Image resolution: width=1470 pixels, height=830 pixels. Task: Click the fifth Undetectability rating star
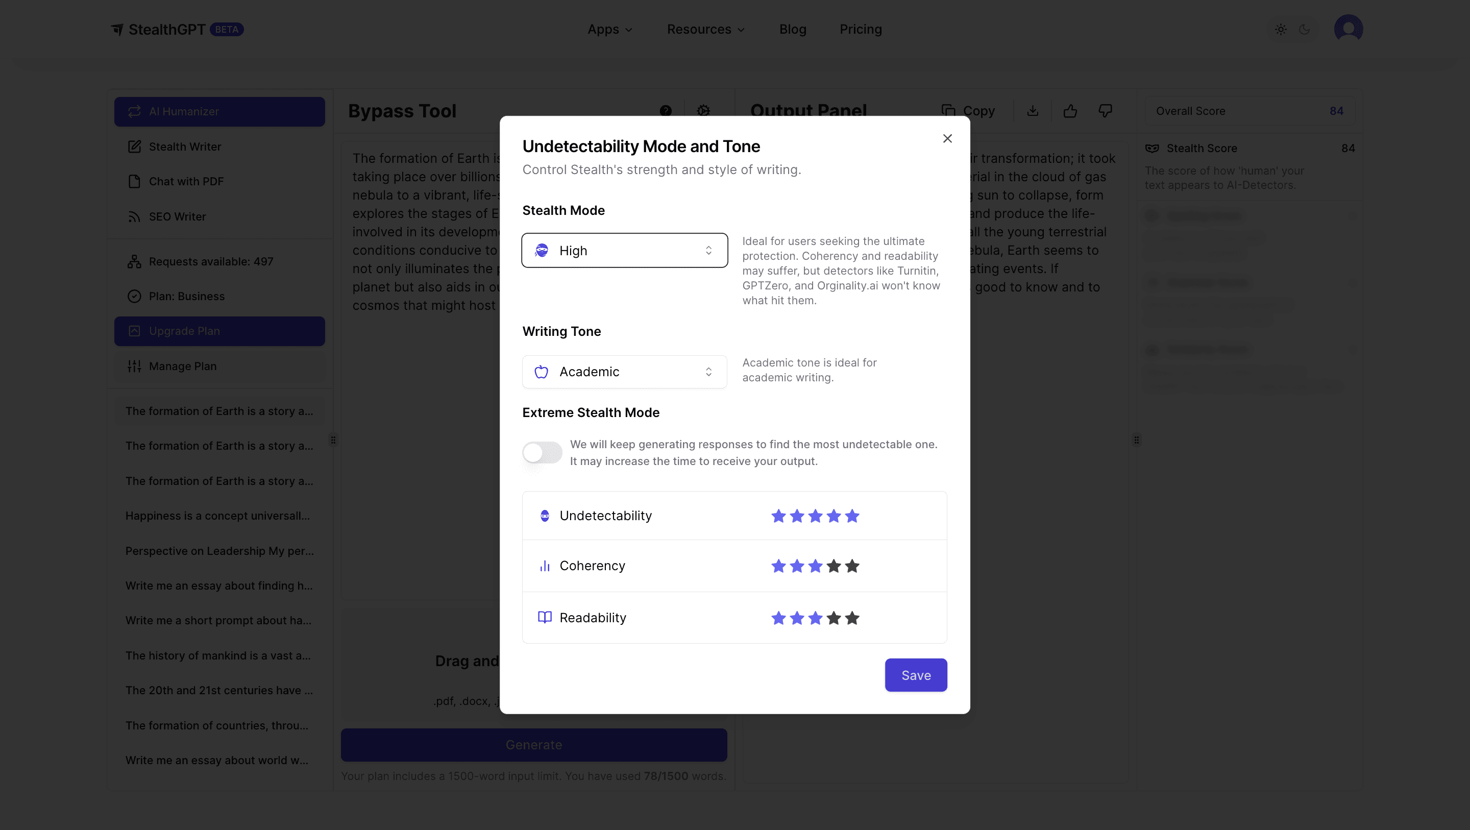(852, 516)
